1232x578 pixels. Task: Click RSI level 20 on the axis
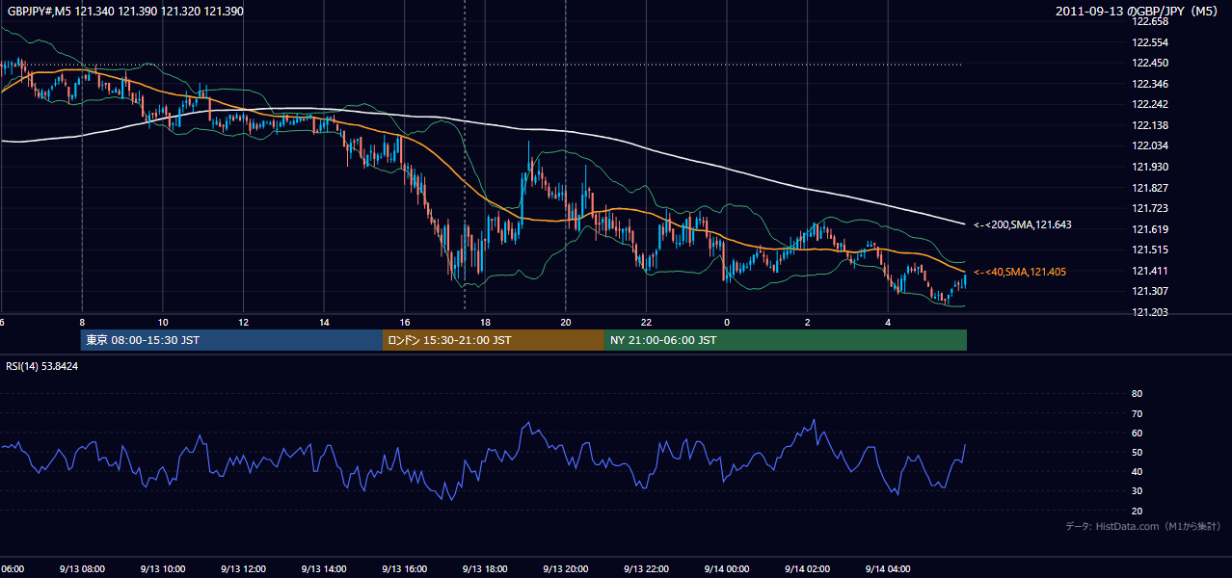click(1137, 511)
